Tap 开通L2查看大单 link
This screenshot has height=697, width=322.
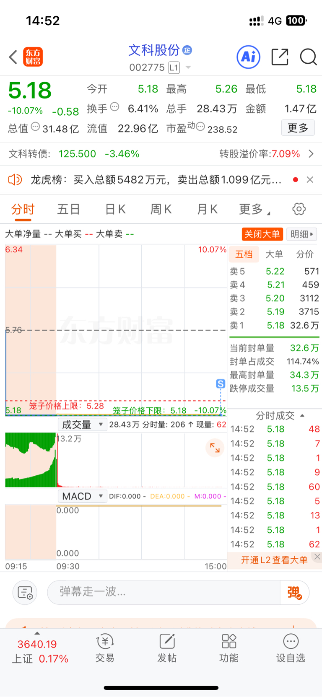point(274,560)
